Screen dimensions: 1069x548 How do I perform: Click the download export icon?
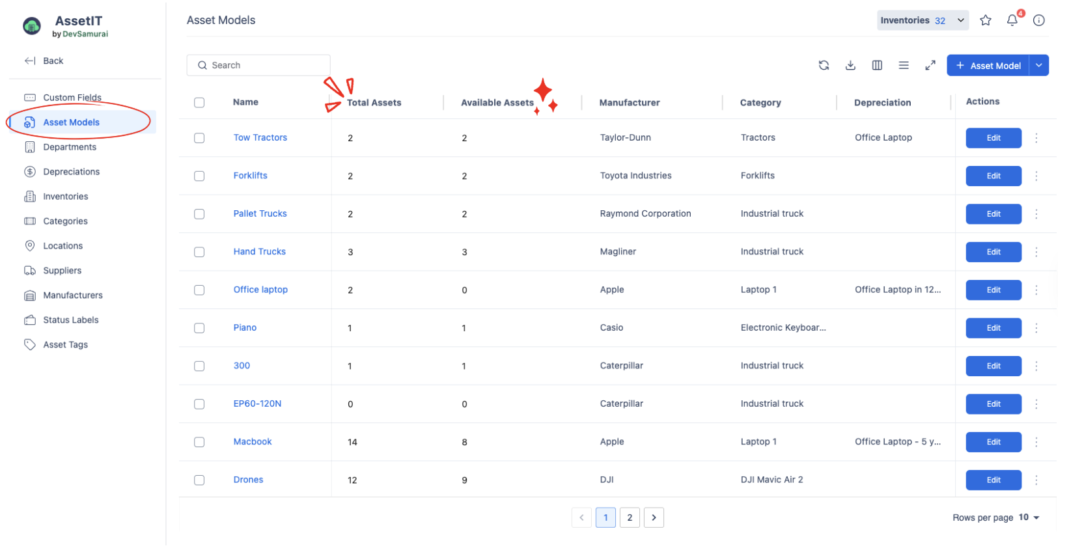850,65
